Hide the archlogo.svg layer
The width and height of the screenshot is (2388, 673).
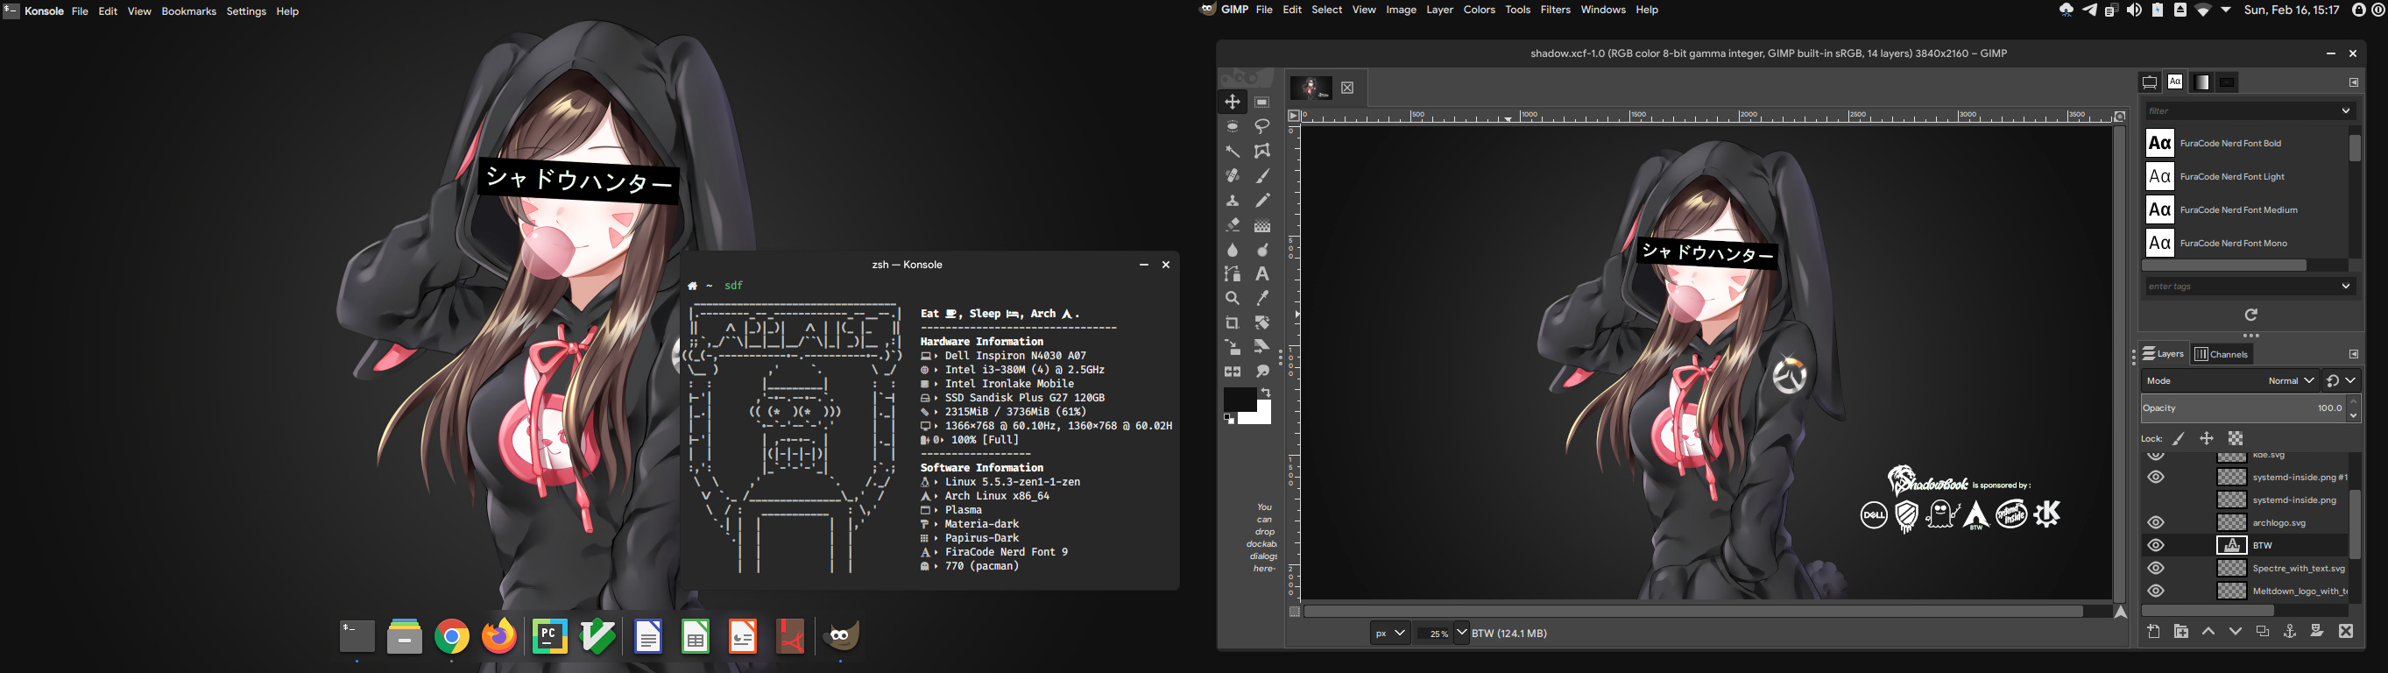2156,523
